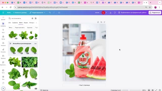Image resolution: width=162 pixels, height=91 pixels.
Task: Click Опубликовать как фирменный шаблон
Action: (x=132, y=13)
